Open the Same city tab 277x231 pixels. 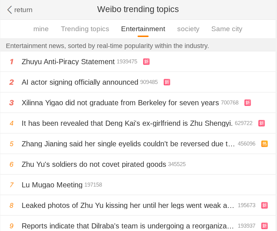click(x=227, y=29)
